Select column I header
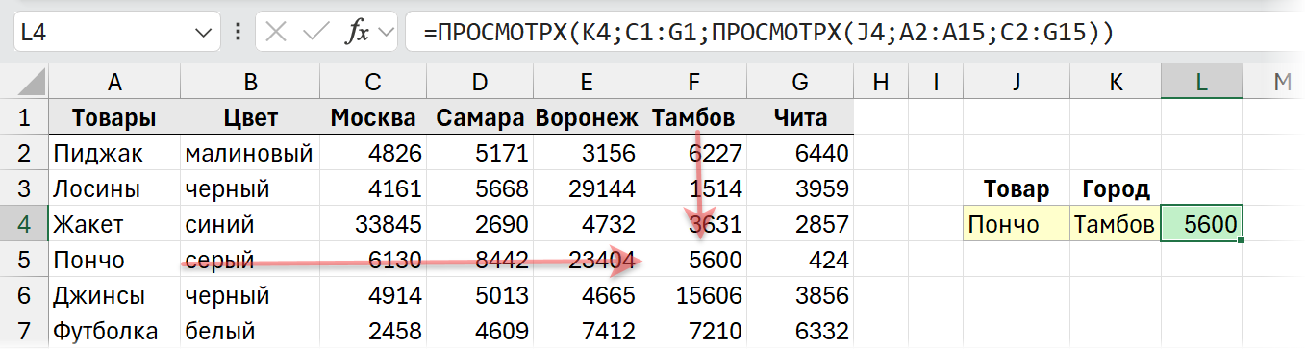The image size is (1306, 350). click(935, 83)
